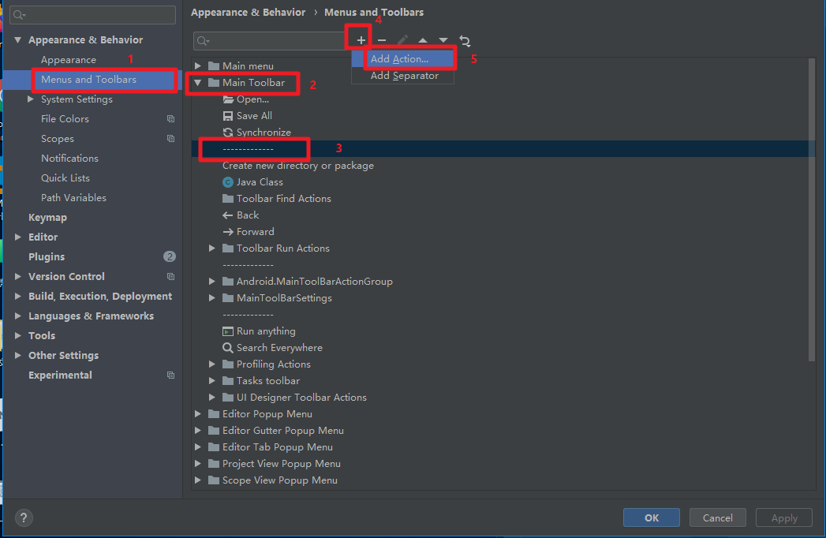Click search icon in actions filter field
The height and width of the screenshot is (538, 826).
tap(204, 40)
